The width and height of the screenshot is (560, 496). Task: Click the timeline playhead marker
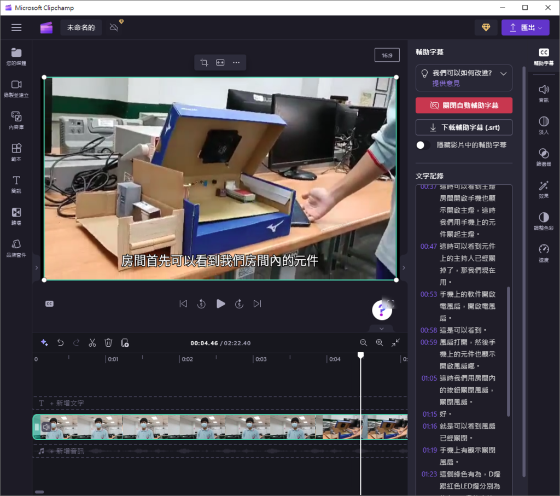[x=361, y=355]
